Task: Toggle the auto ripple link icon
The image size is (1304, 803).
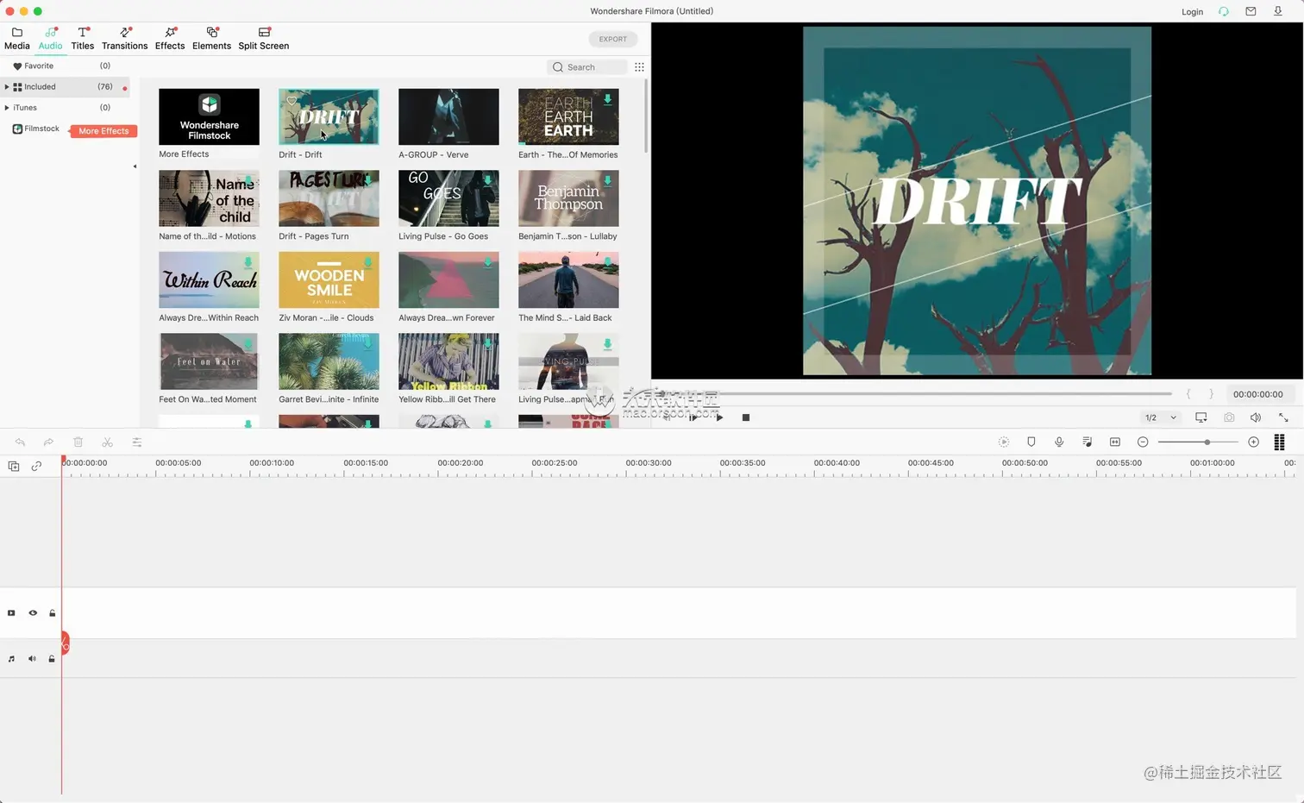Action: (36, 466)
